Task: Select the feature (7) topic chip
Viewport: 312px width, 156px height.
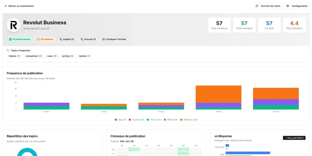Action: click(x=14, y=56)
